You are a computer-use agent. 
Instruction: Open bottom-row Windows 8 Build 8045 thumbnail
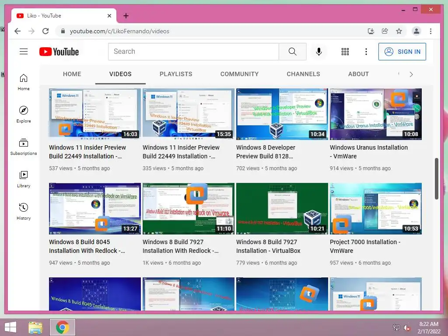click(x=95, y=294)
